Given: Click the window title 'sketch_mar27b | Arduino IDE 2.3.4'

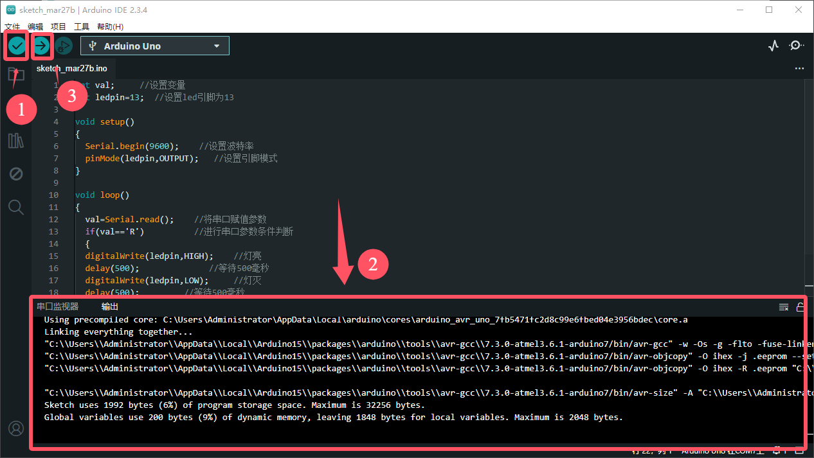Looking at the screenshot, I should (x=84, y=10).
